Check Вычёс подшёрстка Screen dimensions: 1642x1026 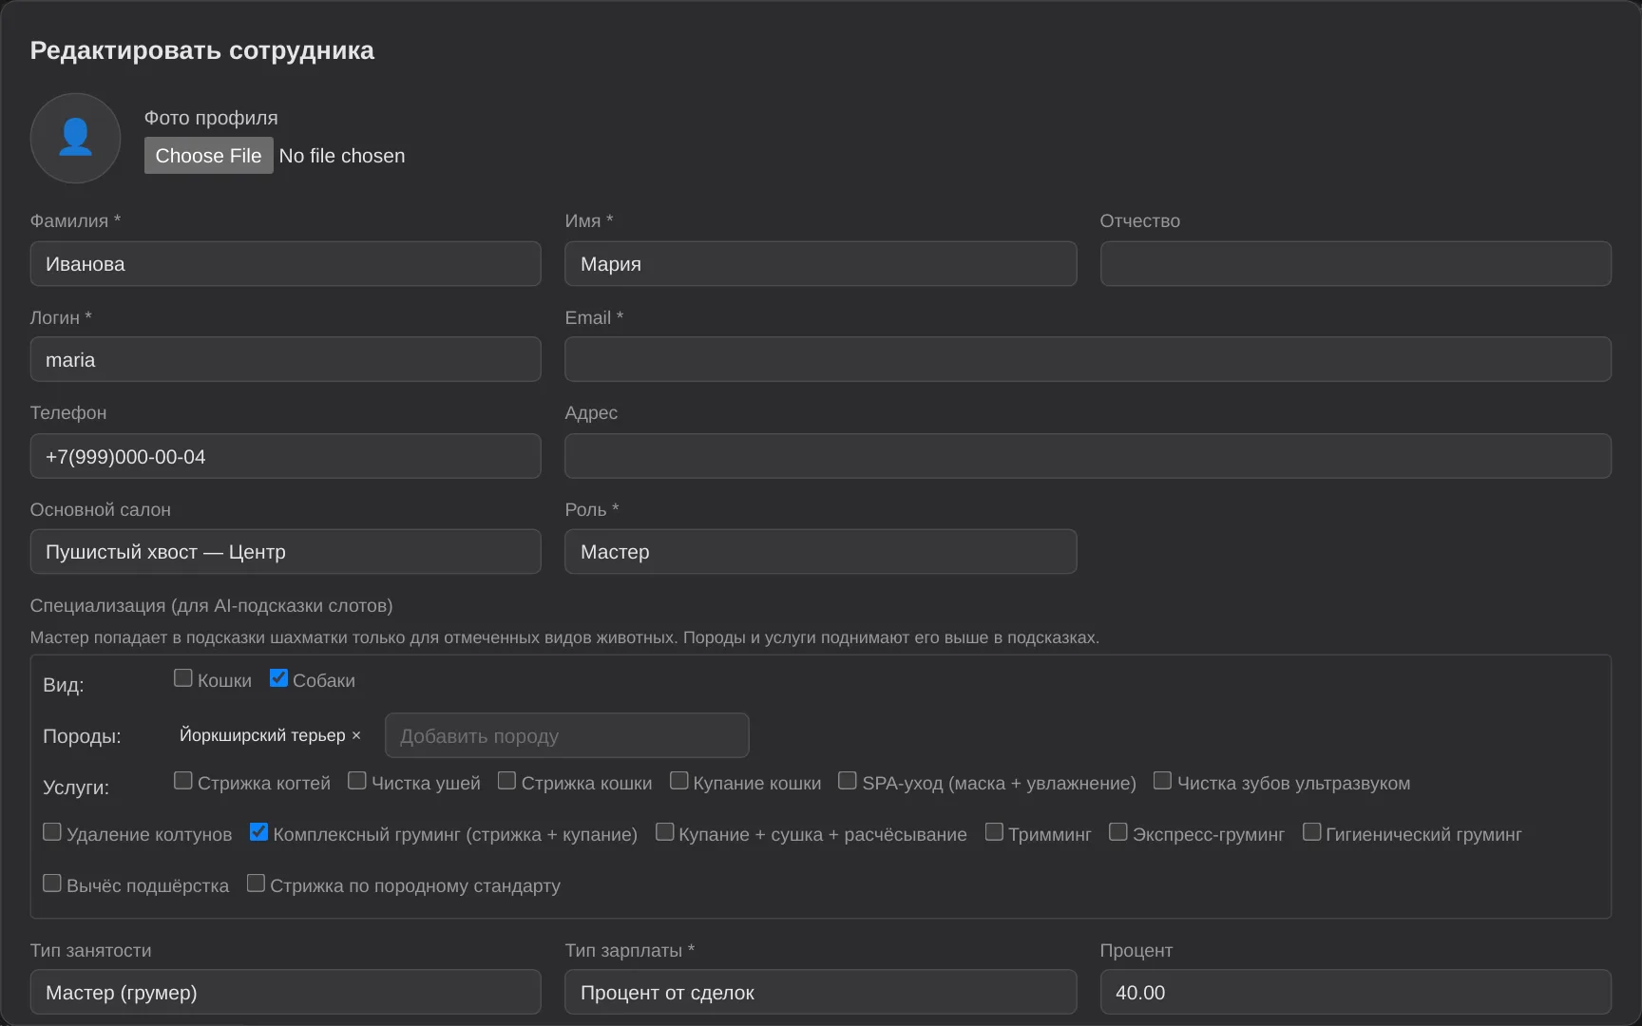[x=52, y=883]
